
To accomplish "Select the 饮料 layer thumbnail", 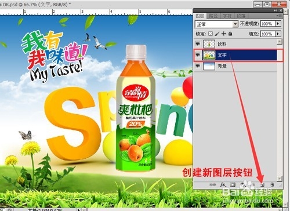I will click(x=209, y=44).
